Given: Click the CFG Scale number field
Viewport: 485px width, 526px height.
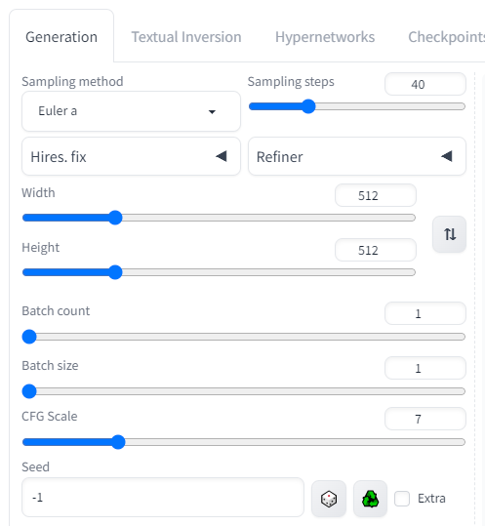Looking at the screenshot, I should (425, 419).
